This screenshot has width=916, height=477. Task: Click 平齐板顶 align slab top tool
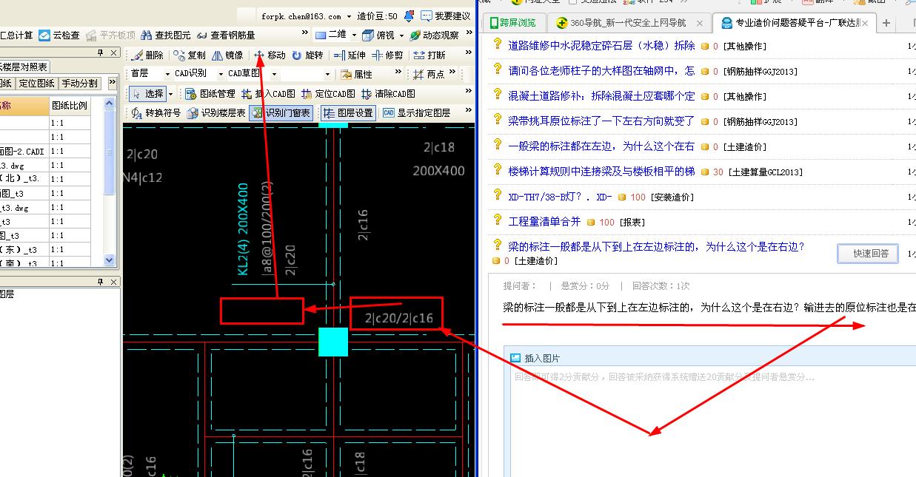point(111,35)
